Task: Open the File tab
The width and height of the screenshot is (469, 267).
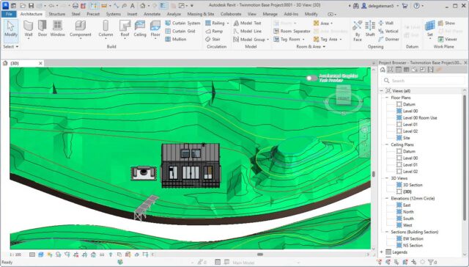Action: pos(9,14)
